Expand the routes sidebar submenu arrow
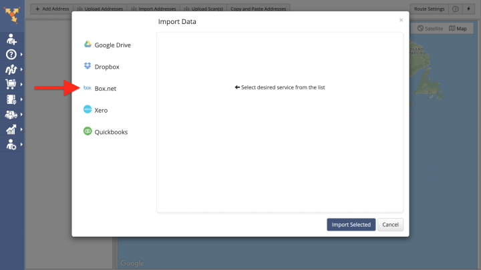This screenshot has height=270, width=481. 21,69
